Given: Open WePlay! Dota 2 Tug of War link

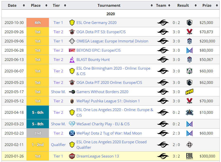Looking at the screenshot, I should click(109, 133).
